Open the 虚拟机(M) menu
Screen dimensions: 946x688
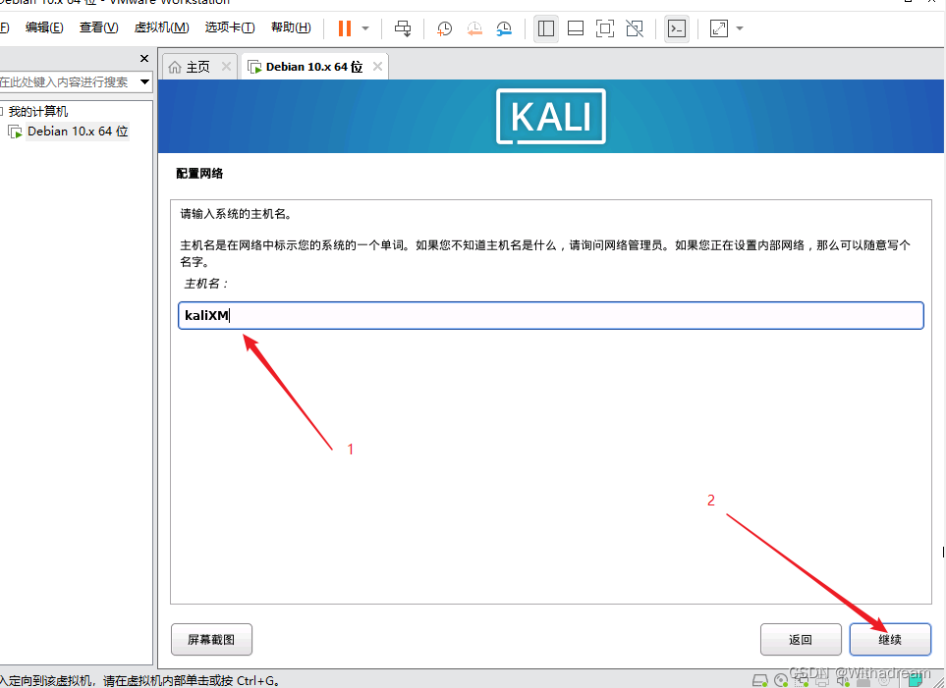tap(161, 27)
